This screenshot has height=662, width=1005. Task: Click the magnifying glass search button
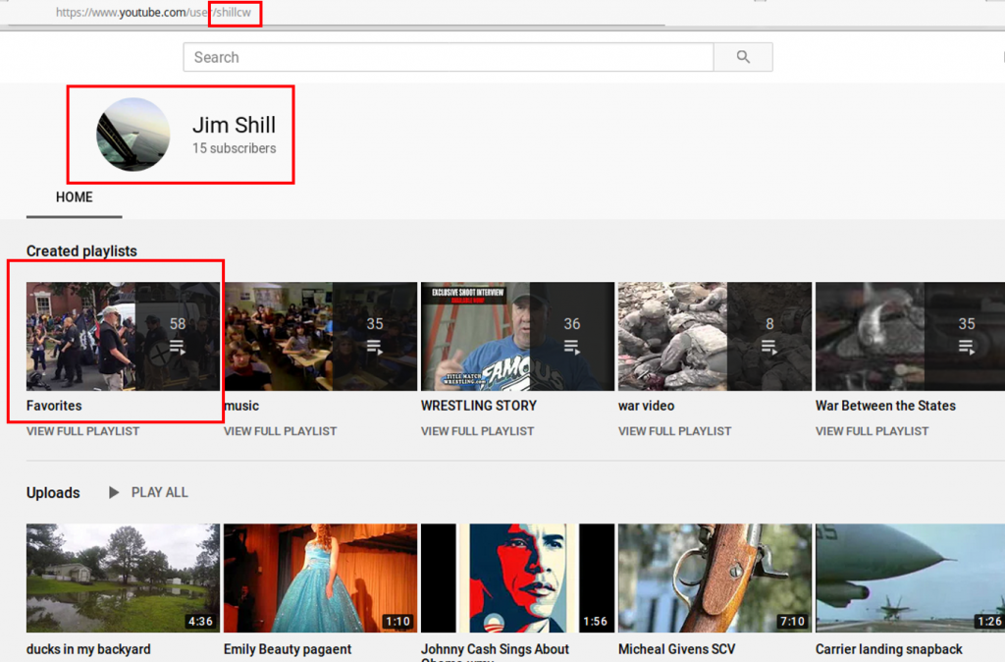[x=742, y=57]
